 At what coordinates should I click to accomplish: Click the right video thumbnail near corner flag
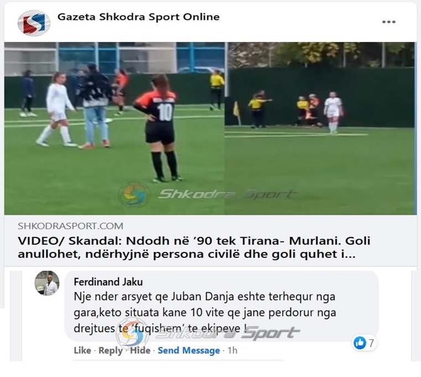pos(320,128)
